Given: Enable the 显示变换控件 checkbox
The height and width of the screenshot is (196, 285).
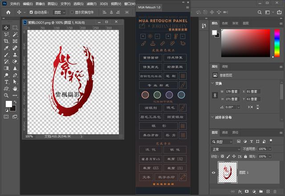Looking at the screenshot, I should [72, 12].
